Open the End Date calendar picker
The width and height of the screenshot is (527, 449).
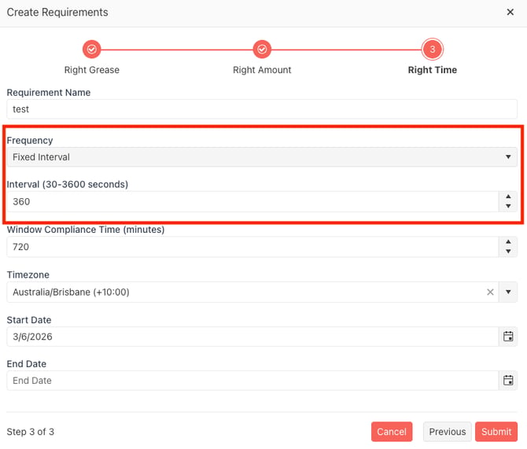pyautogui.click(x=508, y=381)
